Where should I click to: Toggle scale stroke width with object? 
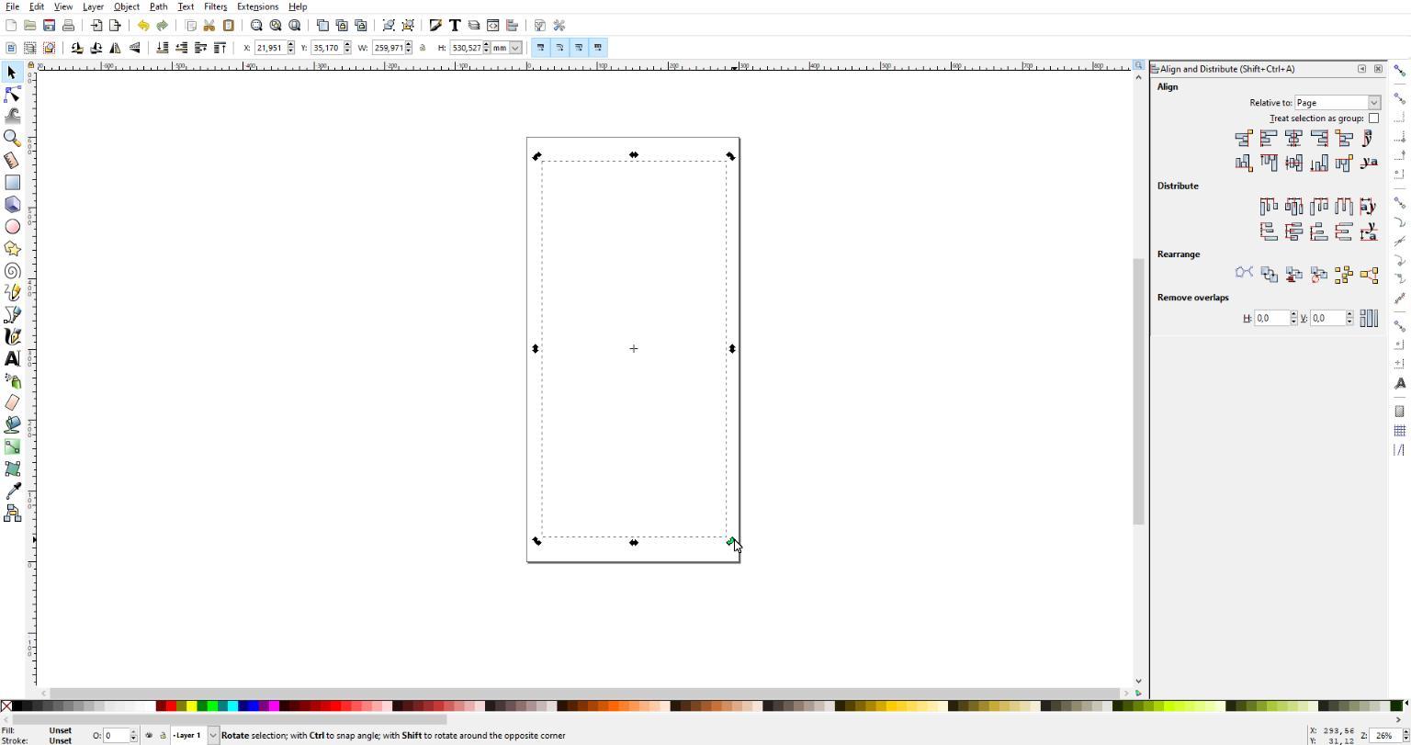pyautogui.click(x=540, y=48)
